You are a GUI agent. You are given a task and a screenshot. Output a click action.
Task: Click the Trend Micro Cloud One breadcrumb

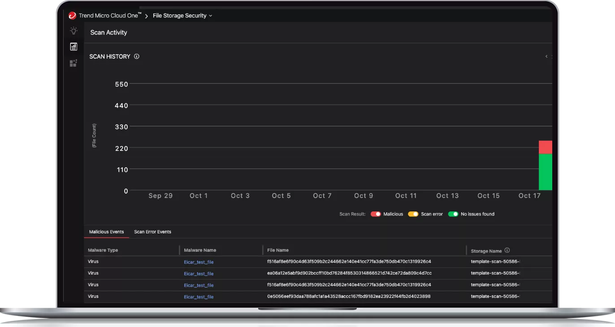pyautogui.click(x=110, y=15)
